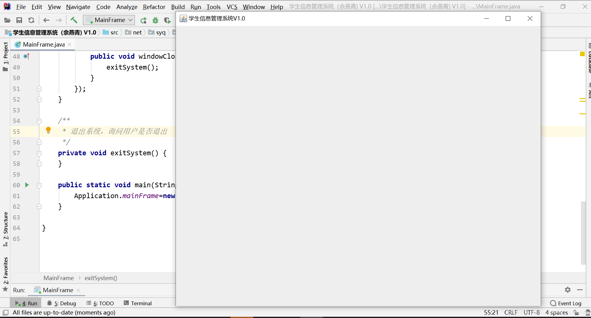Select the syq breadcrumb folder
Image resolution: width=591 pixels, height=318 pixels.
pos(157,32)
